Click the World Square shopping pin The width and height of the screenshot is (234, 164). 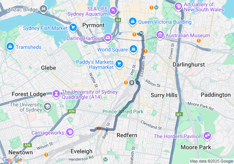coord(133,49)
